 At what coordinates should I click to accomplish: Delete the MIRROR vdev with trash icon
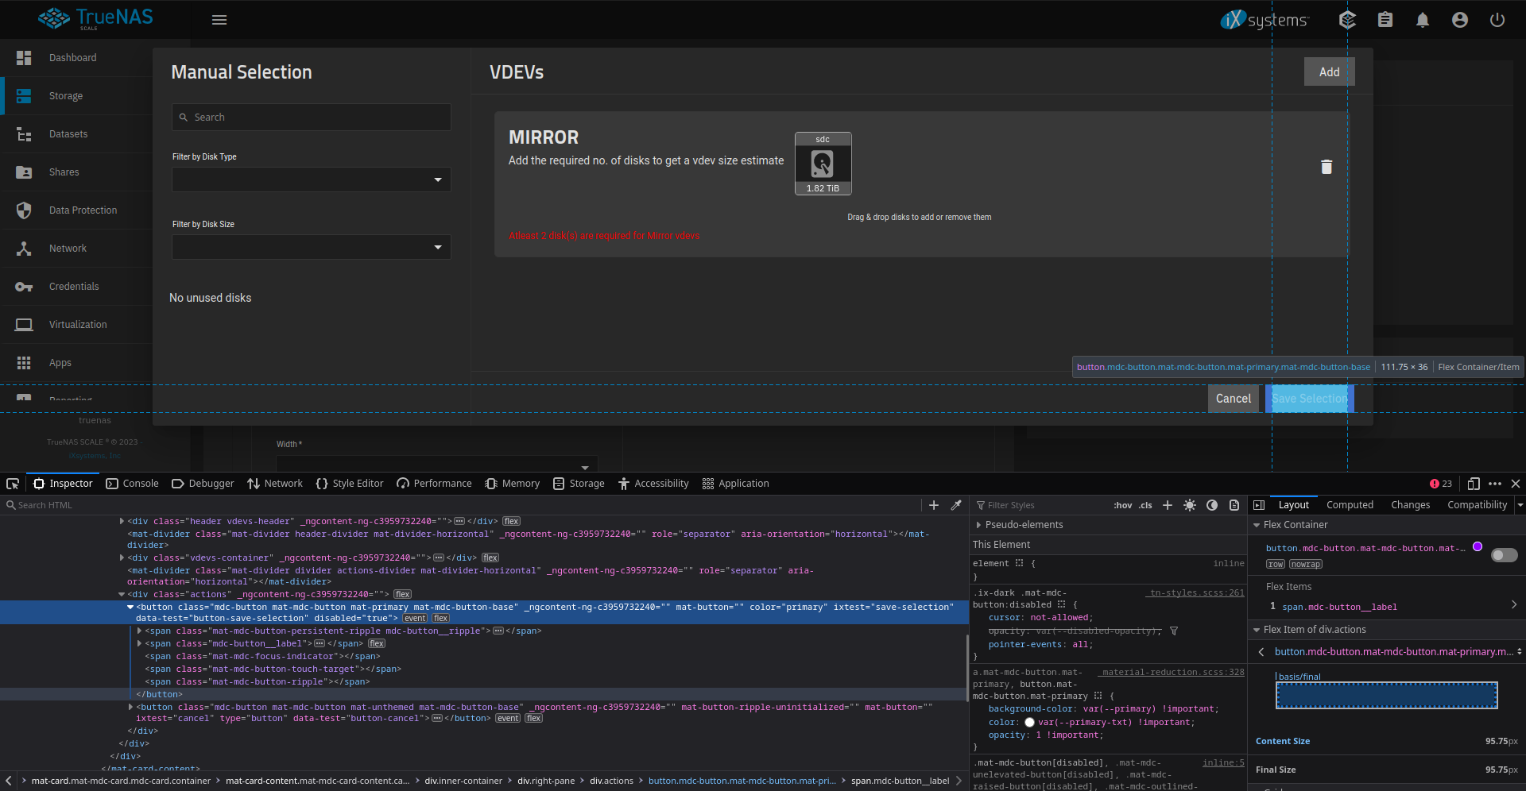[1327, 167]
